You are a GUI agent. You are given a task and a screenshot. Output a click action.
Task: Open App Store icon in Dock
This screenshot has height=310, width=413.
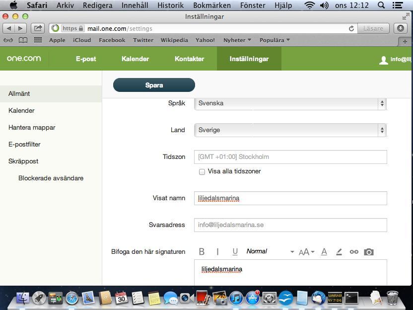pos(253,298)
